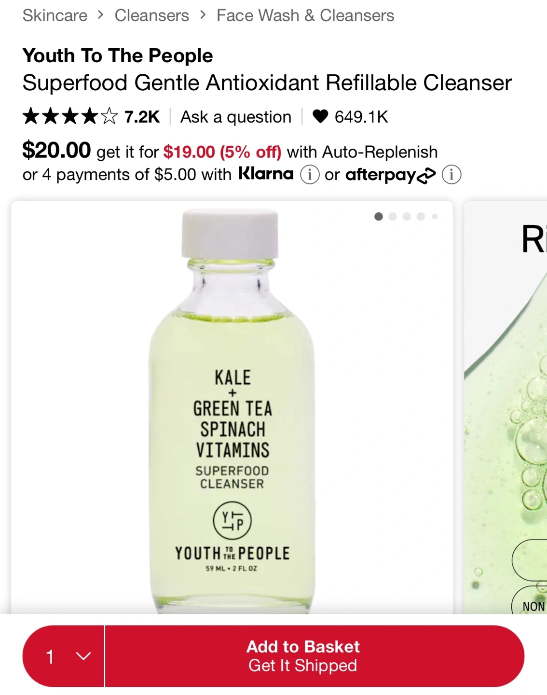Screen dimensions: 547x695
Task: Select the fourth carousel dot indicator
Action: 421,217
